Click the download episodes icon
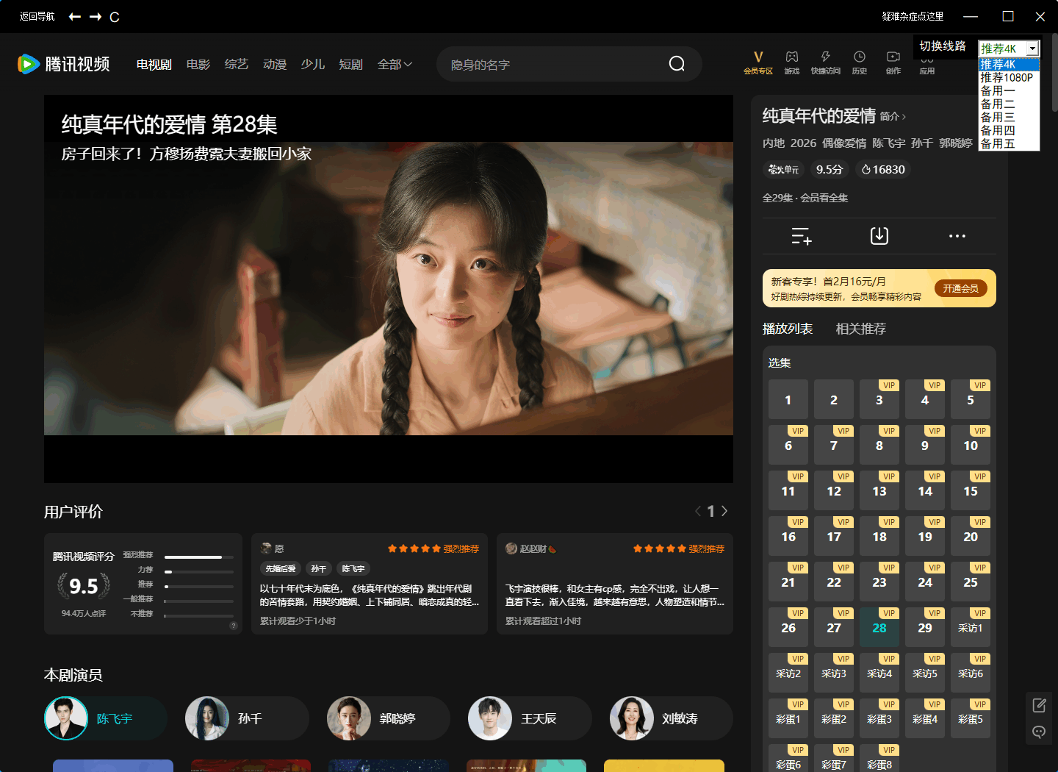 pyautogui.click(x=879, y=235)
